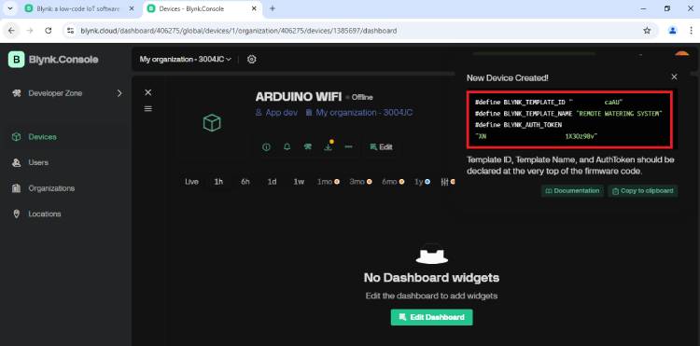Open device developer tools icon
Image resolution: width=700 pixels, height=346 pixels.
(x=308, y=146)
